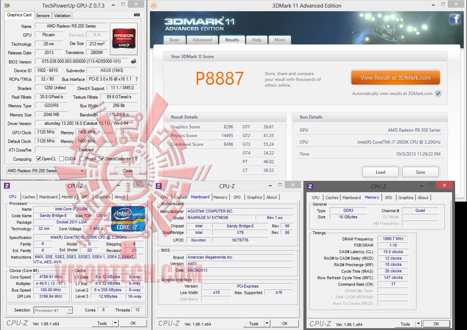Select About tab in CPU-Z Mainboard window
Viewport: 467px width, 330px height.
[x=272, y=197]
